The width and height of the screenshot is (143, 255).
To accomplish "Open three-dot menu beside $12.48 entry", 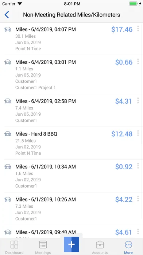I will pos(138,133).
